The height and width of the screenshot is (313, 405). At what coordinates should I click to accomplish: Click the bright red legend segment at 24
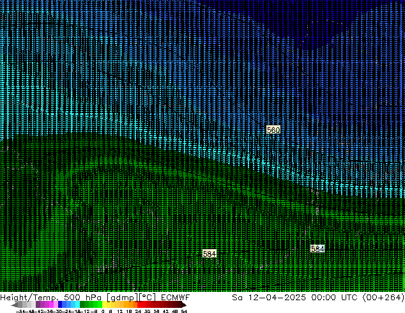pos(140,305)
